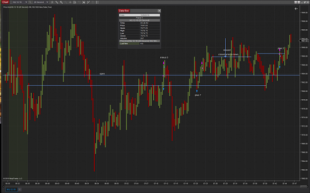Image resolution: width=310 pixels, height=193 pixels.
Task: Click the dimmed zoom out magnifier icon
Action: click(x=66, y=2)
